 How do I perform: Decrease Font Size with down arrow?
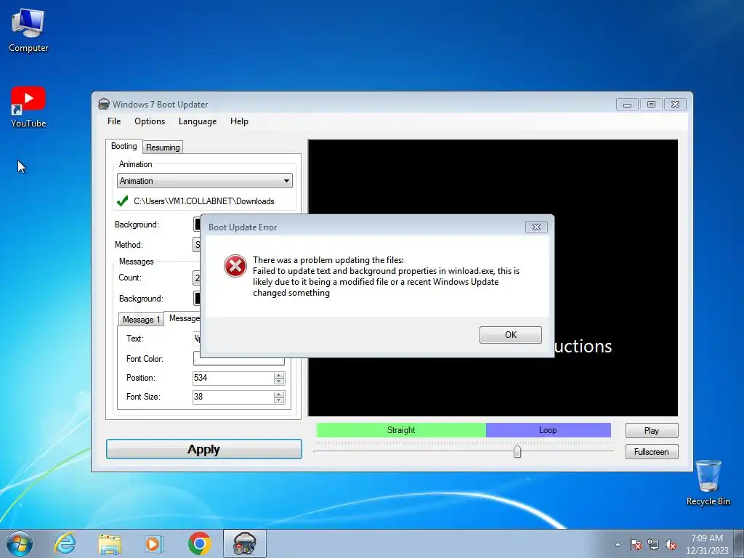(x=279, y=400)
